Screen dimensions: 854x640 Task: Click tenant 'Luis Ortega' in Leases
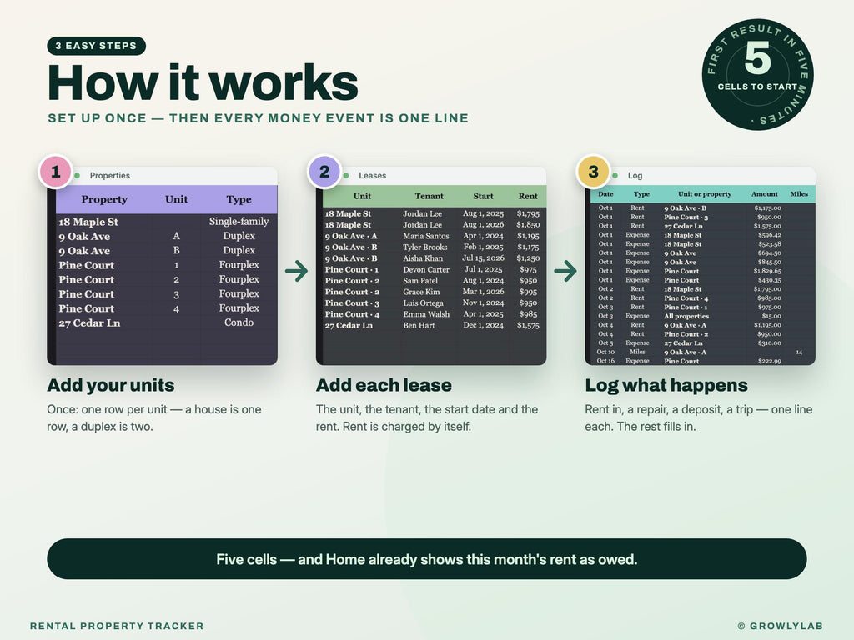click(423, 302)
